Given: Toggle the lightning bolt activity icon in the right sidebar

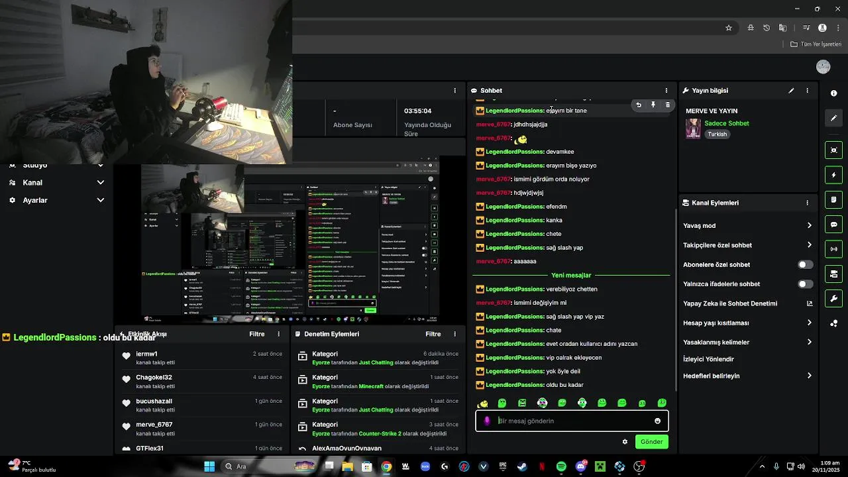Looking at the screenshot, I should 834,175.
